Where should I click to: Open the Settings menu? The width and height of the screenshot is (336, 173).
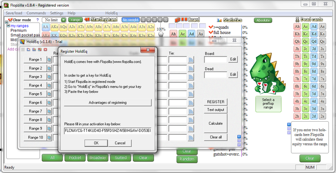click(x=57, y=13)
